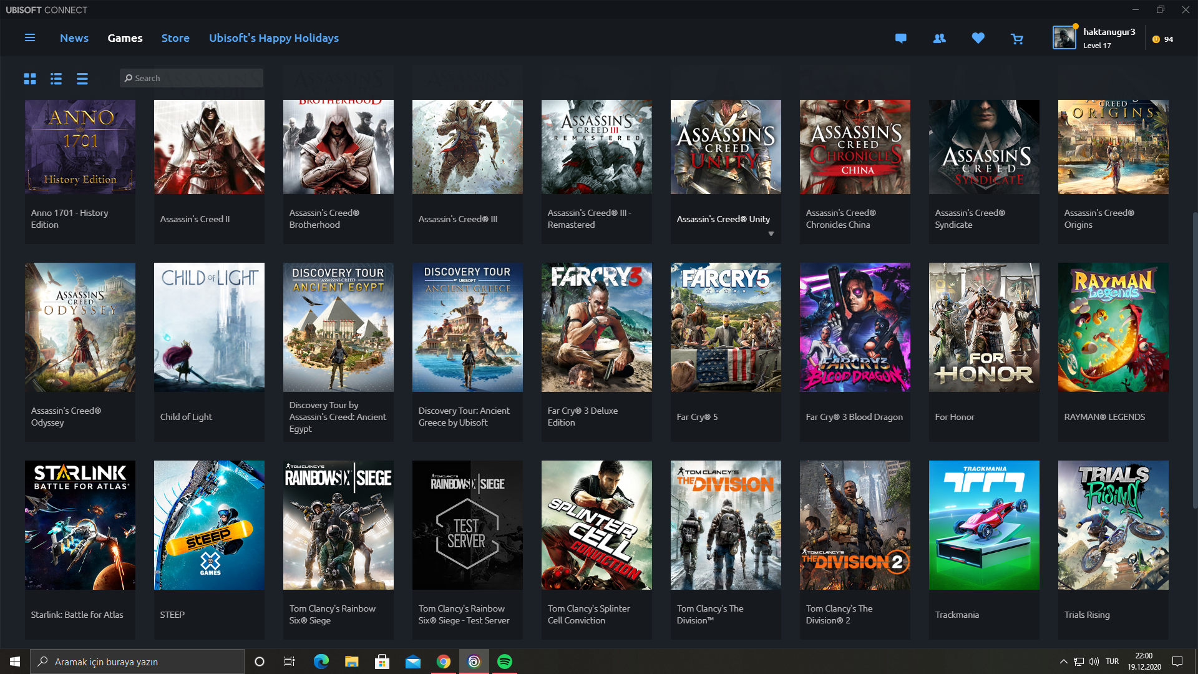This screenshot has height=674, width=1198.
Task: Switch to compact list view
Action: 82,79
